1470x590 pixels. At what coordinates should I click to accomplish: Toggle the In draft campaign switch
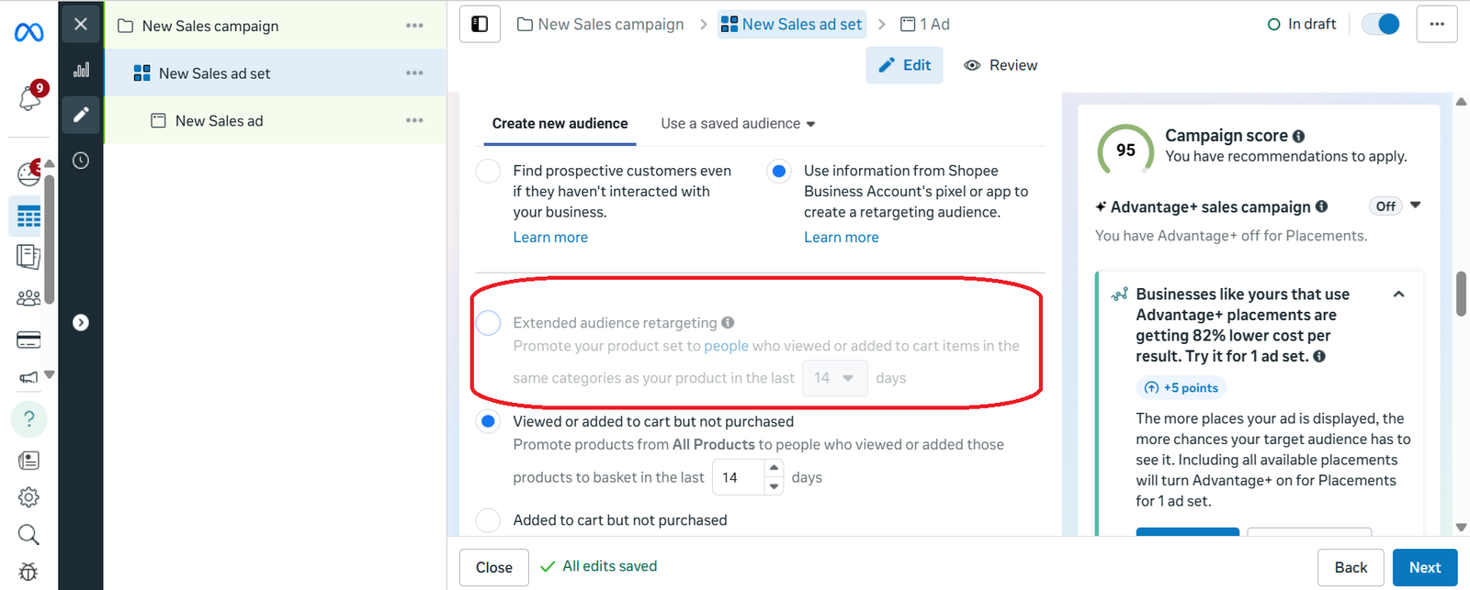pyautogui.click(x=1380, y=24)
